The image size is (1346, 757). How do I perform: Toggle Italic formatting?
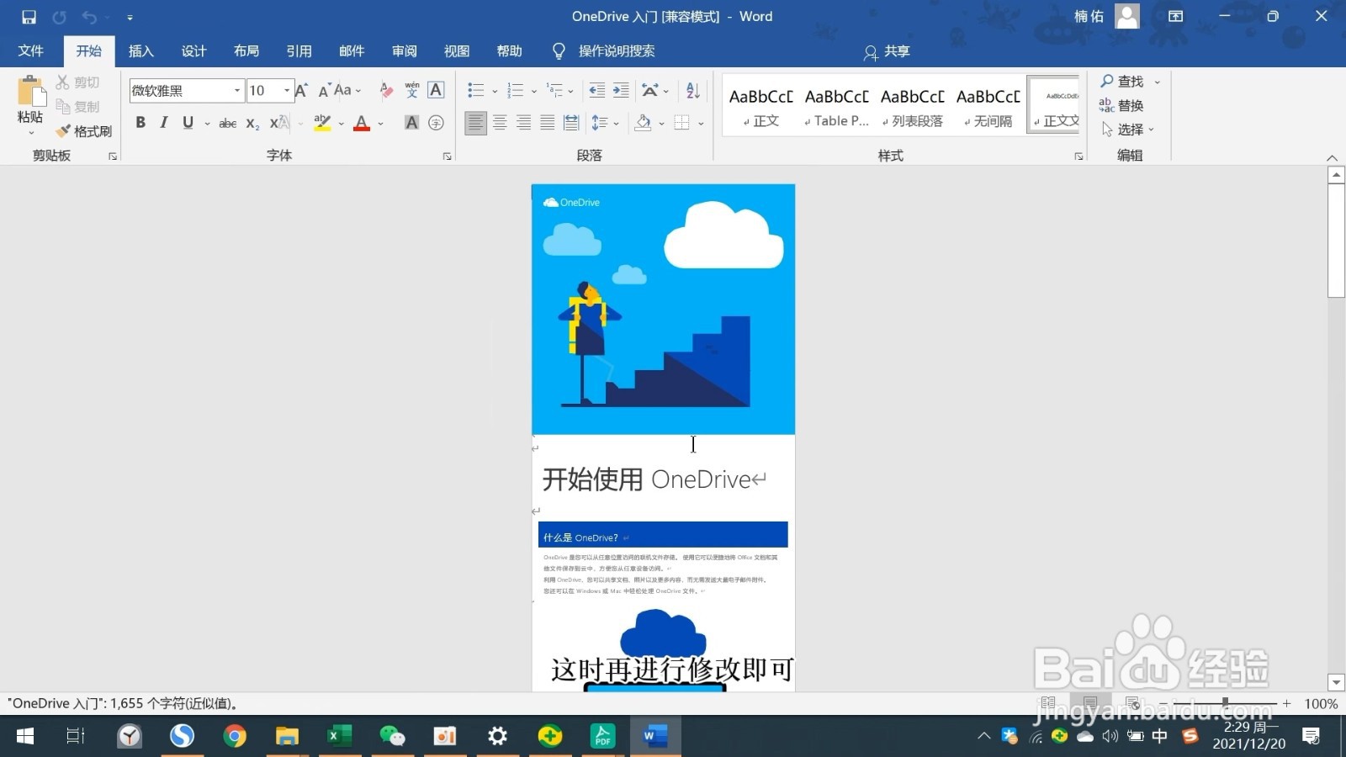coord(164,123)
